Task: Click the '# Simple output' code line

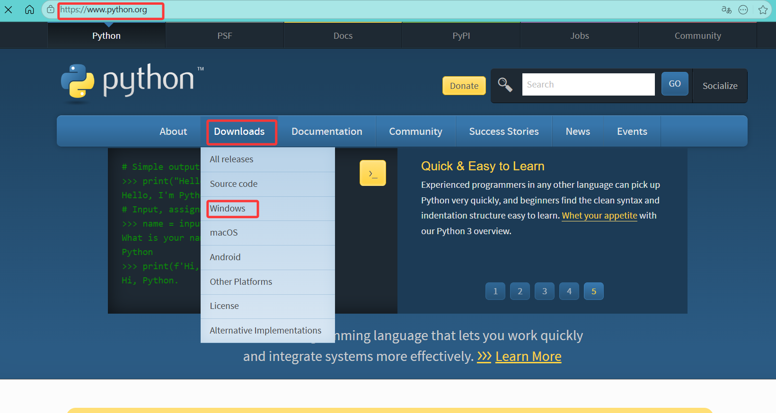Action: coord(160,167)
